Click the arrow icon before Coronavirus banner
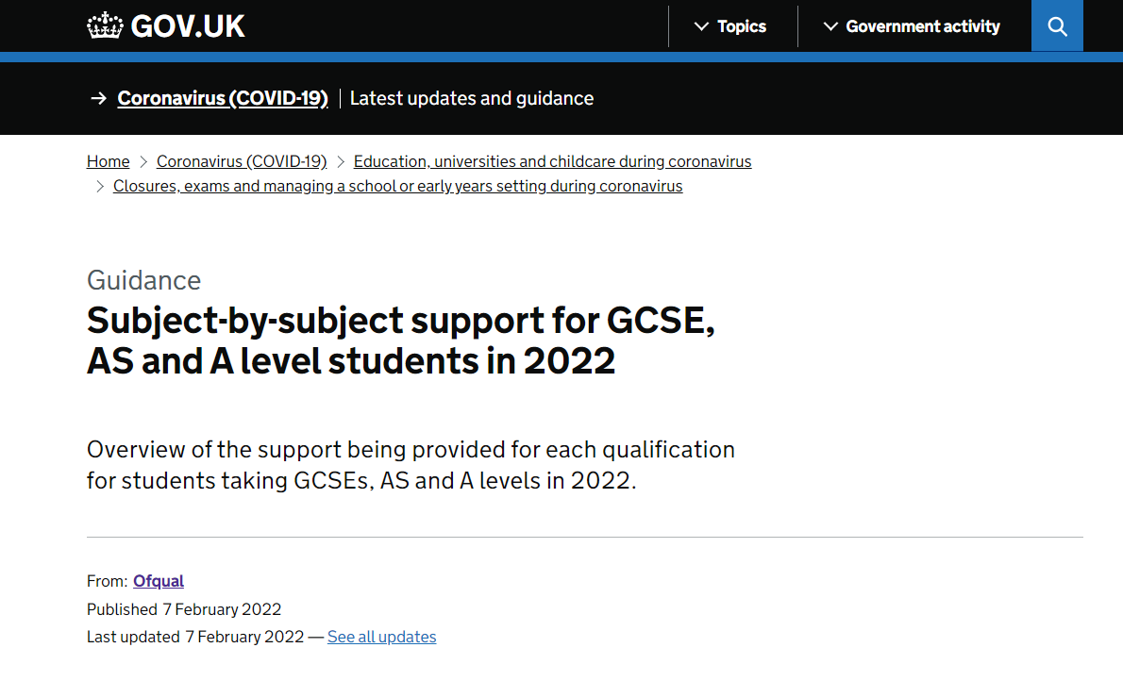Image resolution: width=1123 pixels, height=681 pixels. pyautogui.click(x=99, y=98)
